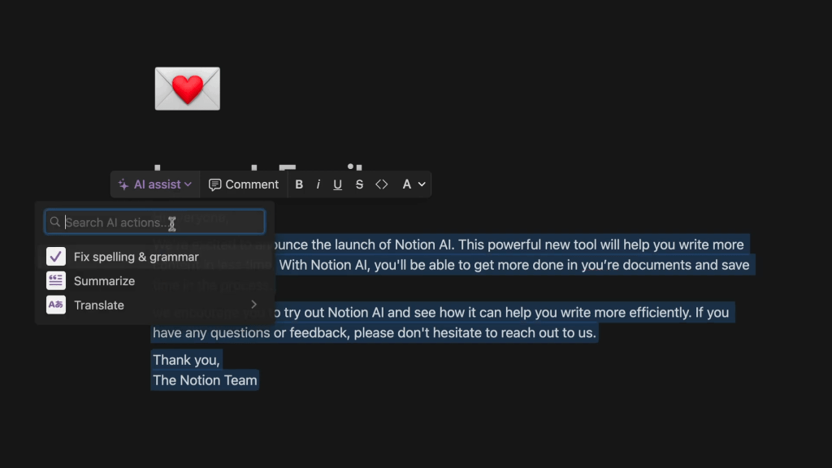The height and width of the screenshot is (468, 832).
Task: Click the love letter envelope page icon
Action: pos(187,89)
